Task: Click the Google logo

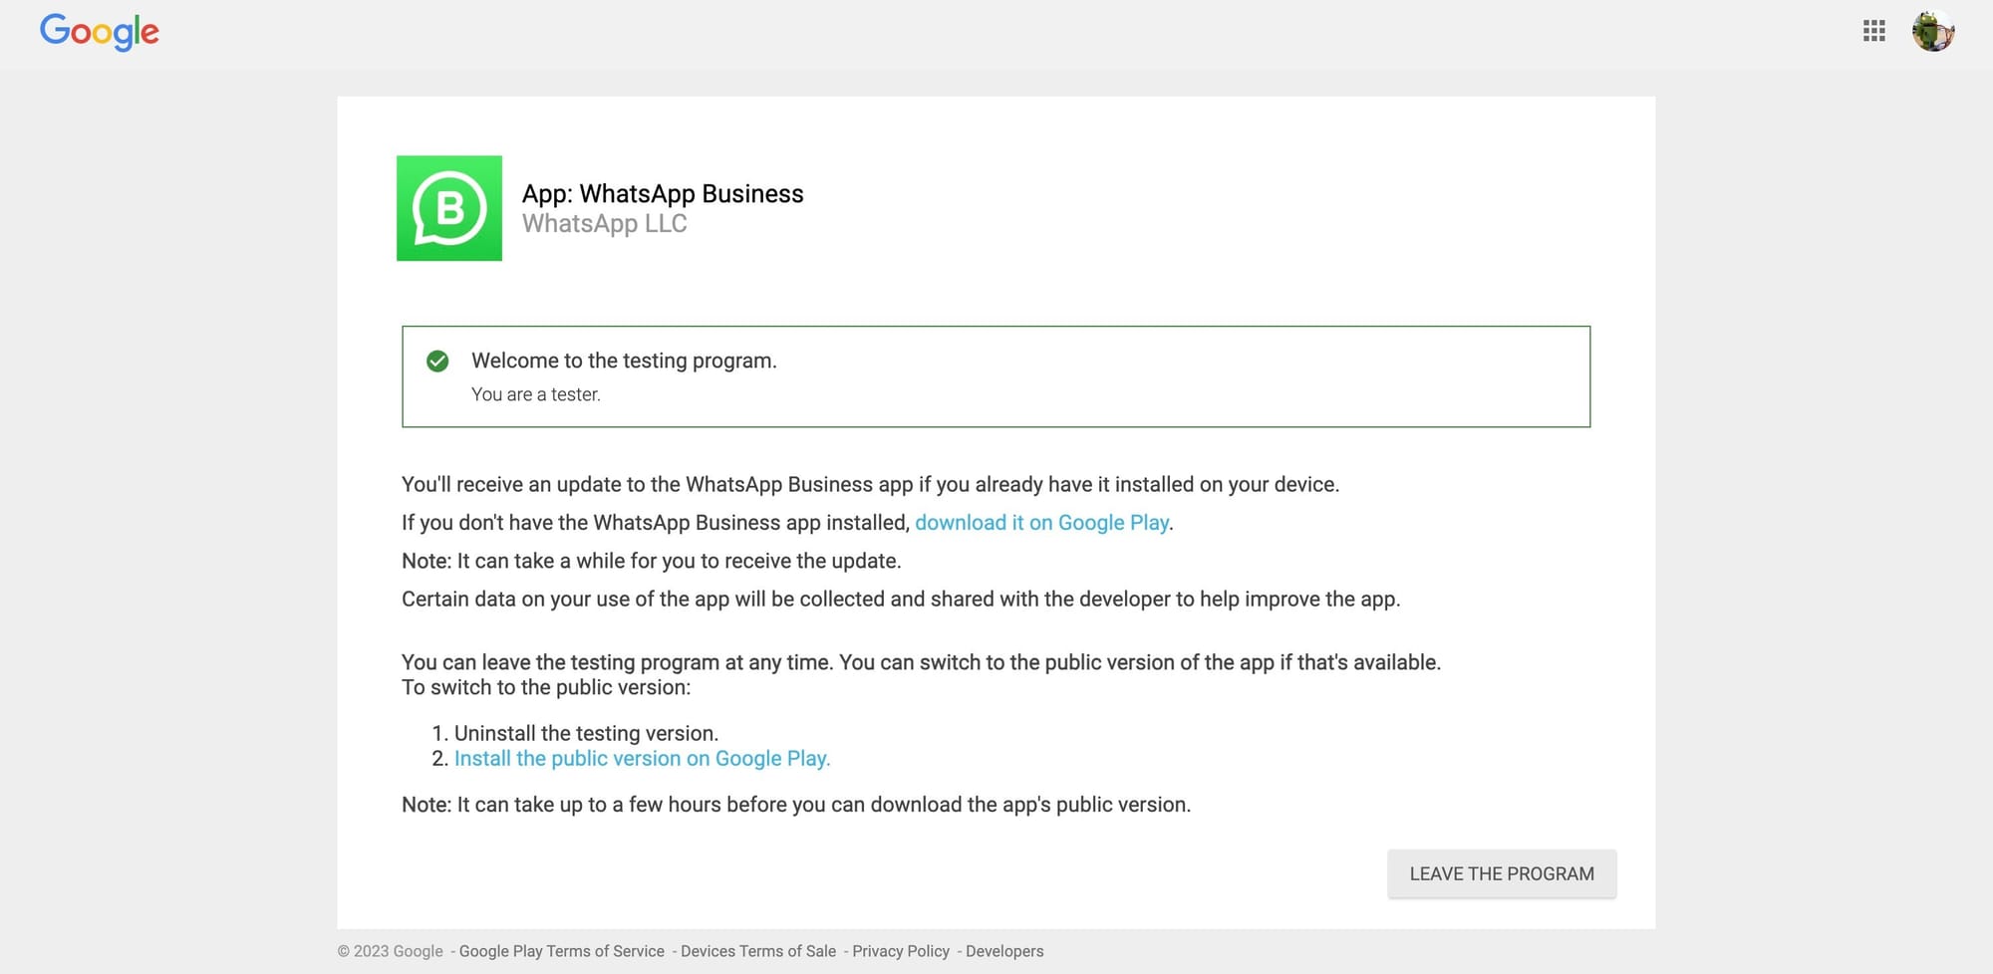Action: (x=100, y=32)
